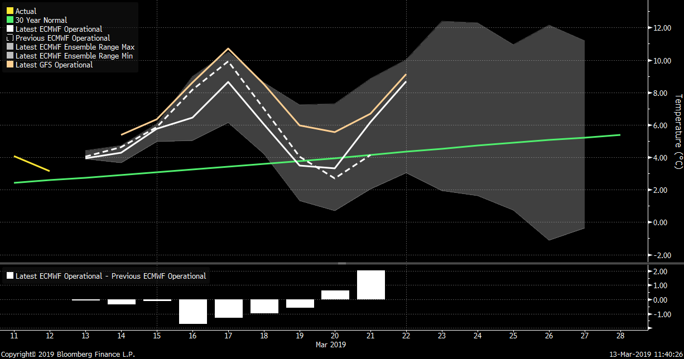Click the white swatch in the lower panel legend
This screenshot has height=359, width=684.
pyautogui.click(x=9, y=276)
